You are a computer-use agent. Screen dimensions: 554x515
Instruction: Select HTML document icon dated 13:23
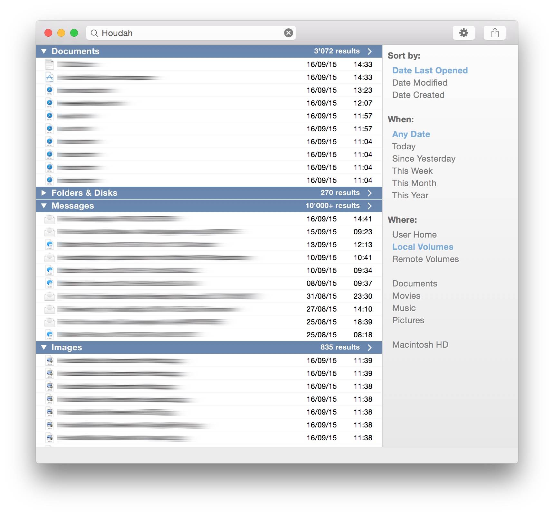tap(50, 90)
